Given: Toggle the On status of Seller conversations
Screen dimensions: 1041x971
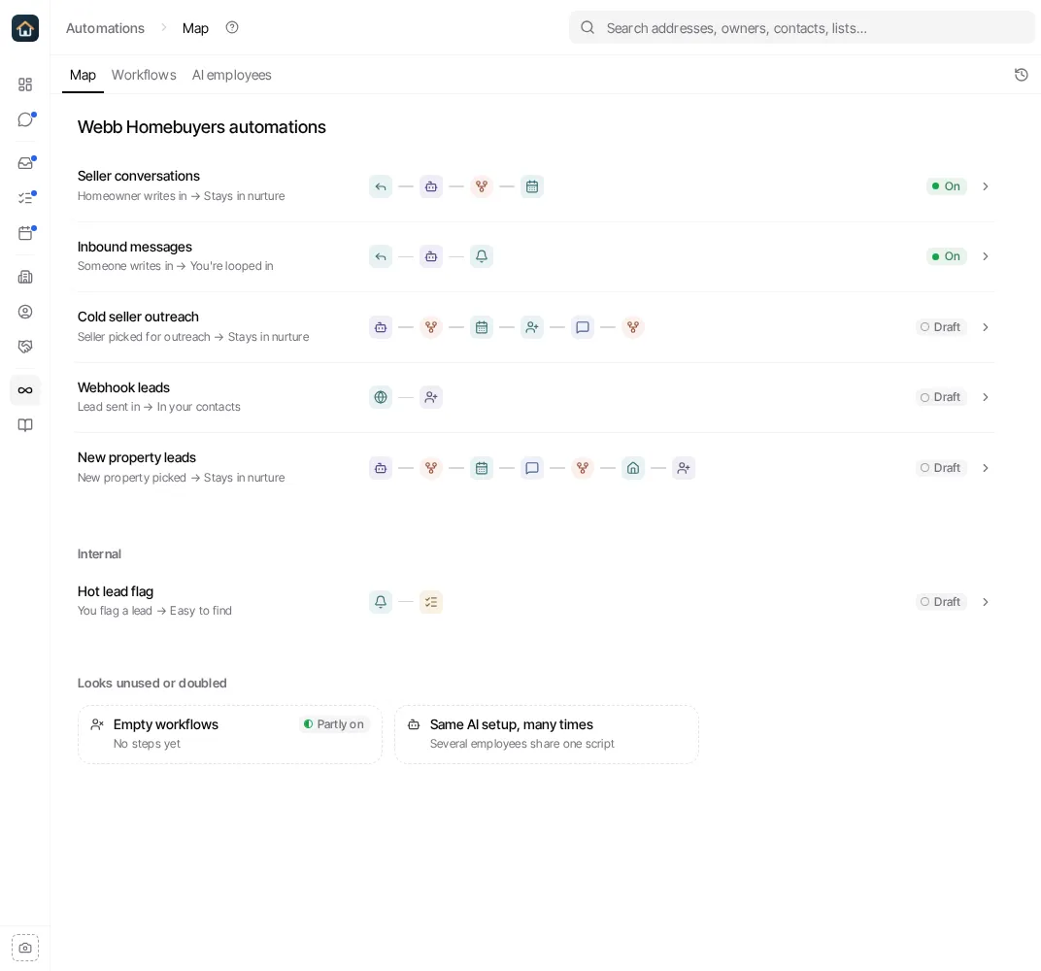Looking at the screenshot, I should (x=946, y=186).
